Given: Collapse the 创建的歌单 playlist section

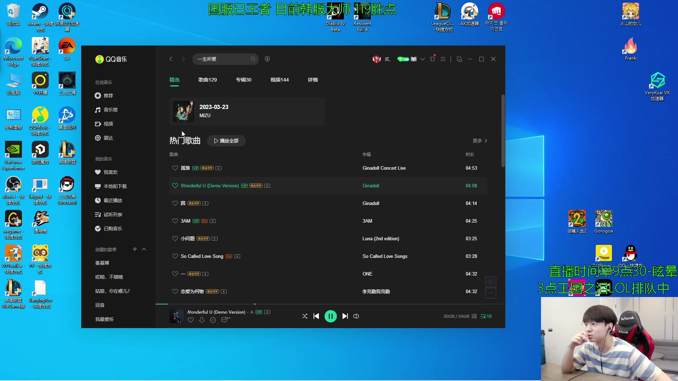Looking at the screenshot, I should [x=144, y=249].
